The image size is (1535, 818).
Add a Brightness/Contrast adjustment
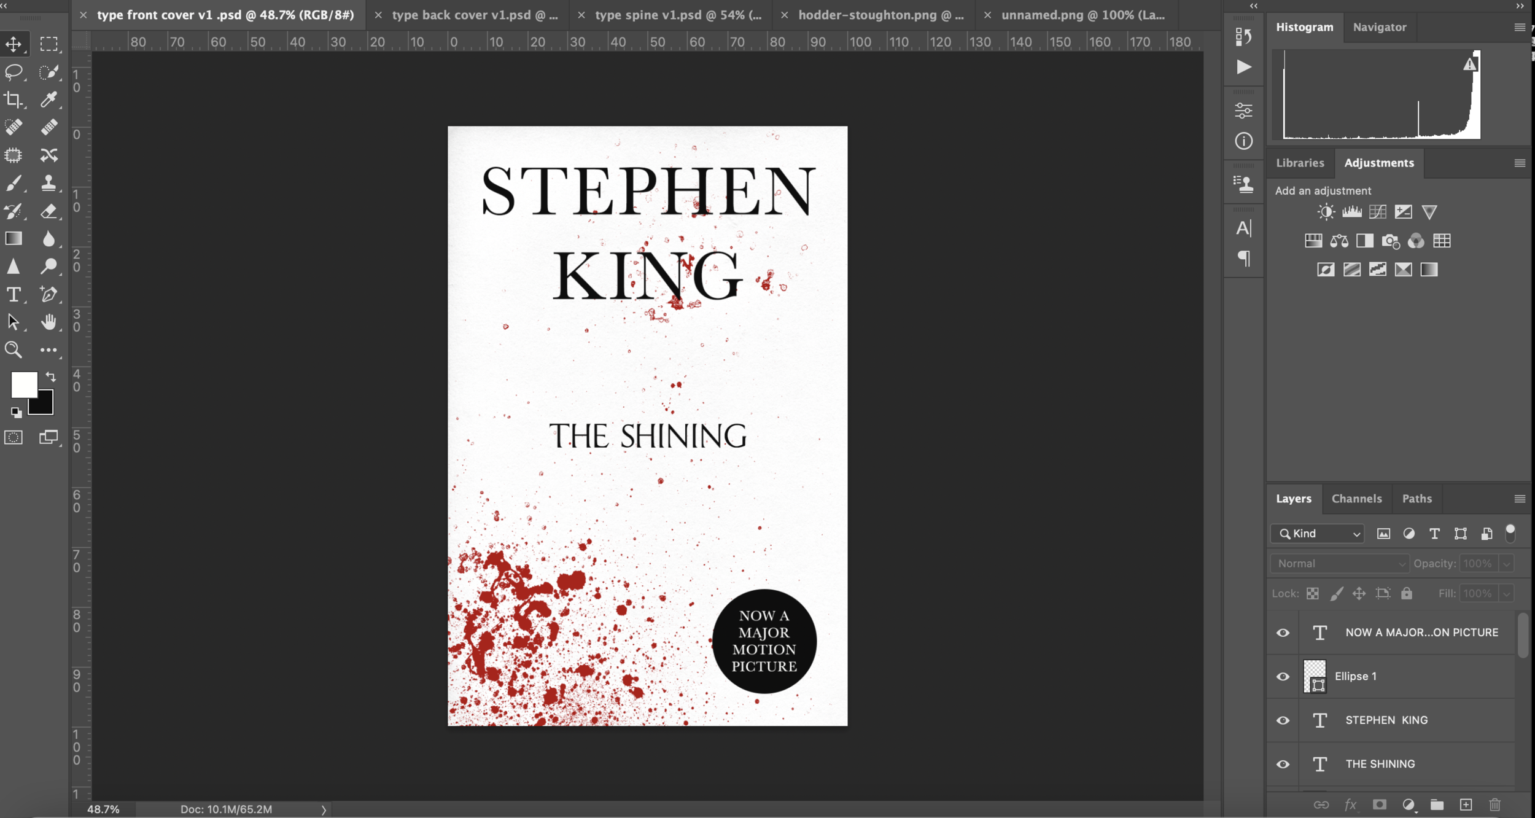coord(1326,212)
